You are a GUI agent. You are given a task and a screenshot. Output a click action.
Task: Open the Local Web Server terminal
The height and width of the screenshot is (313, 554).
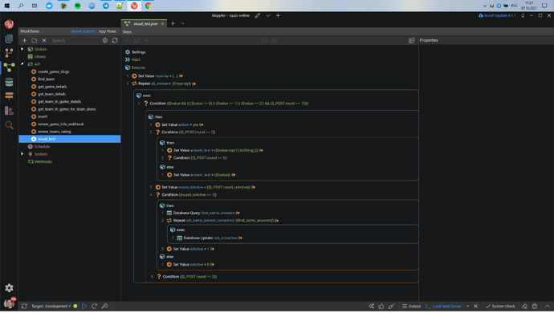tap(443, 307)
